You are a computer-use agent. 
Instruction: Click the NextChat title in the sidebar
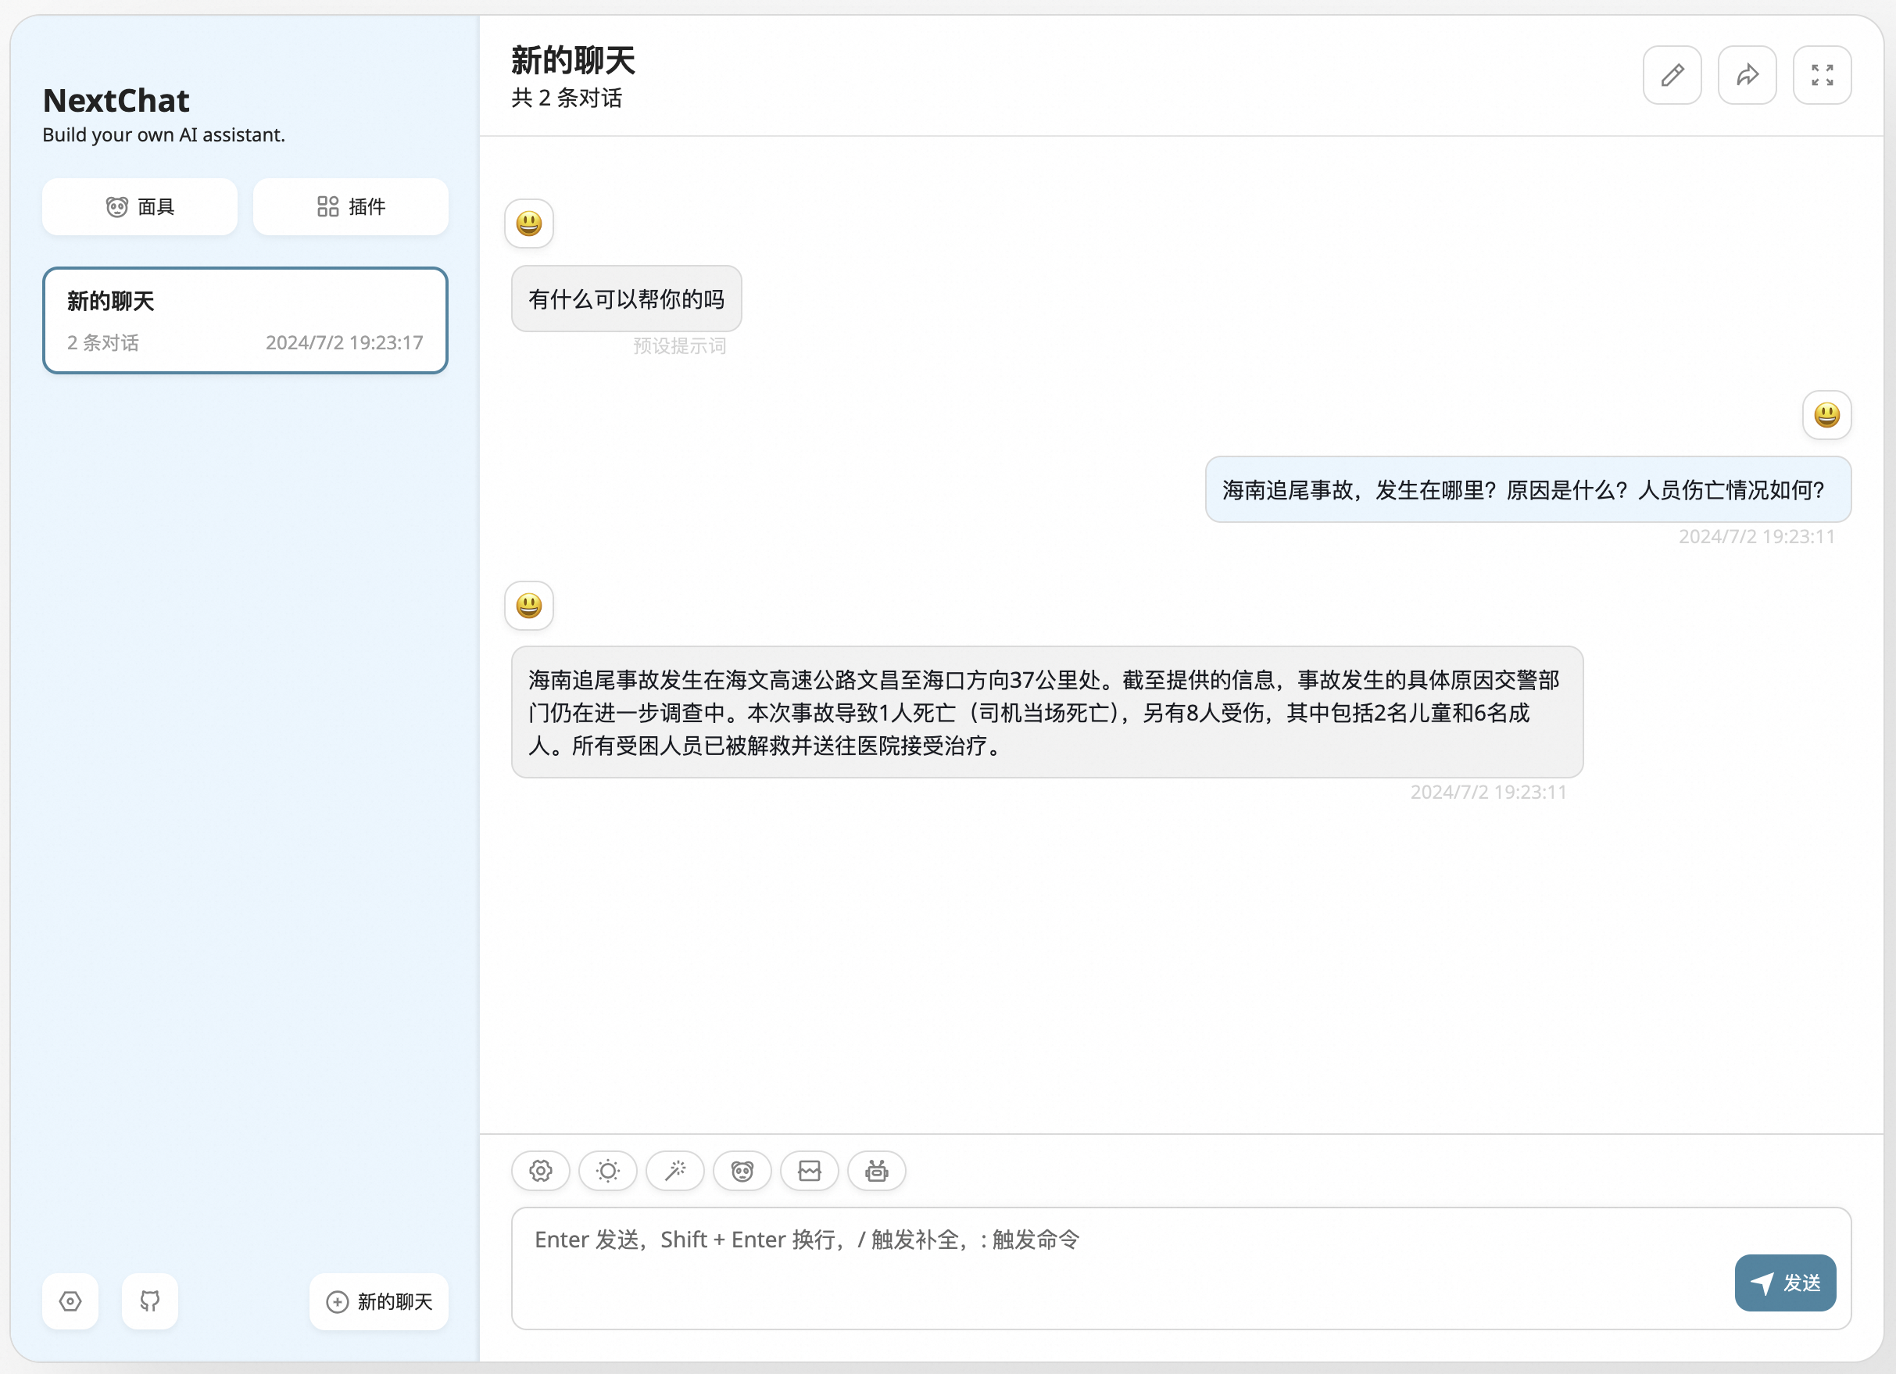click(116, 99)
